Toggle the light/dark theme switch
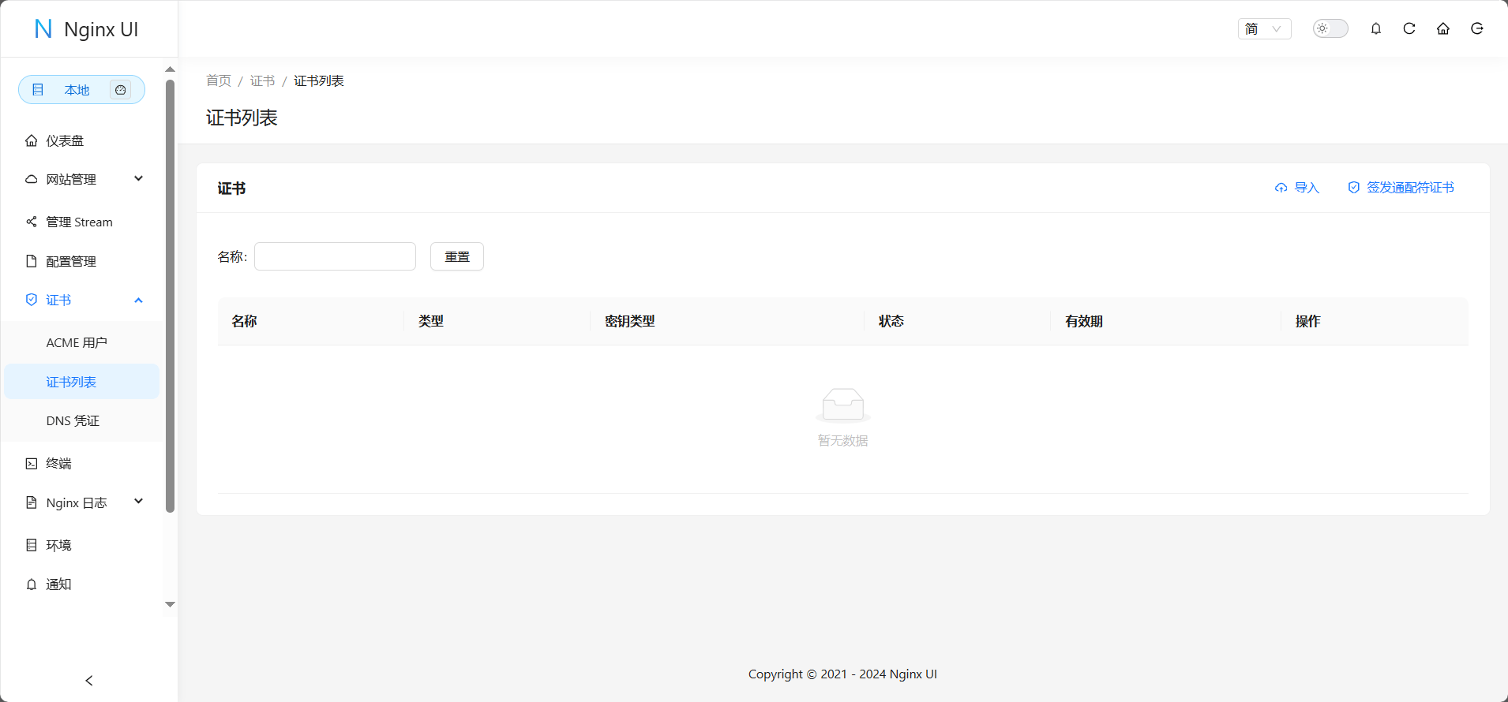The height and width of the screenshot is (702, 1508). coord(1330,29)
